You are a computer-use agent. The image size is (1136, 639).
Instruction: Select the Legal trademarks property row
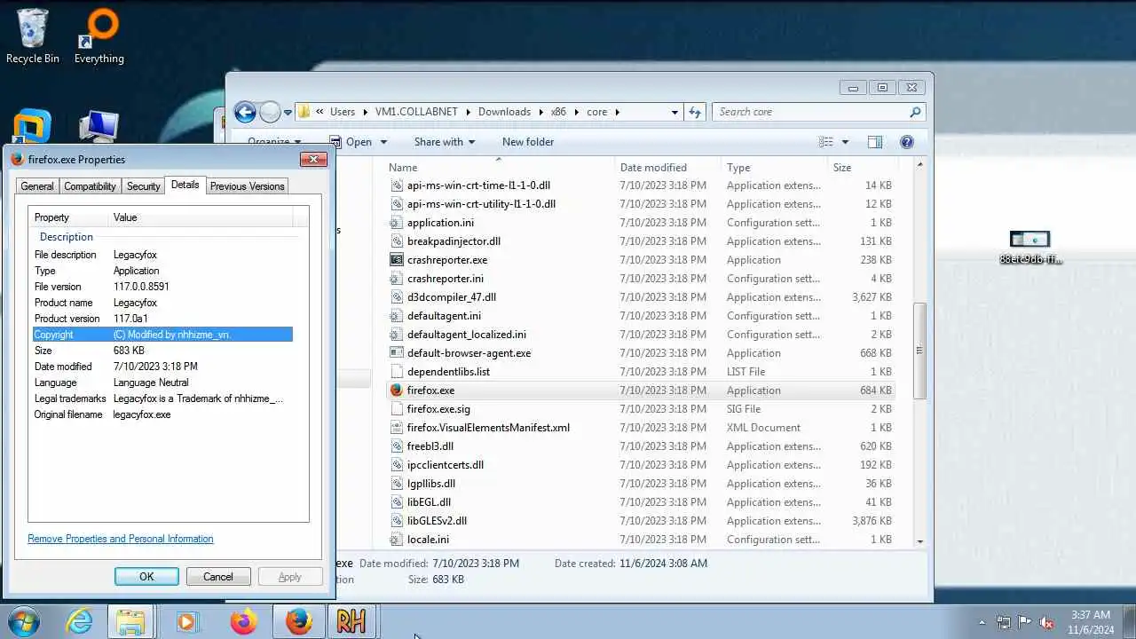pyautogui.click(x=162, y=398)
